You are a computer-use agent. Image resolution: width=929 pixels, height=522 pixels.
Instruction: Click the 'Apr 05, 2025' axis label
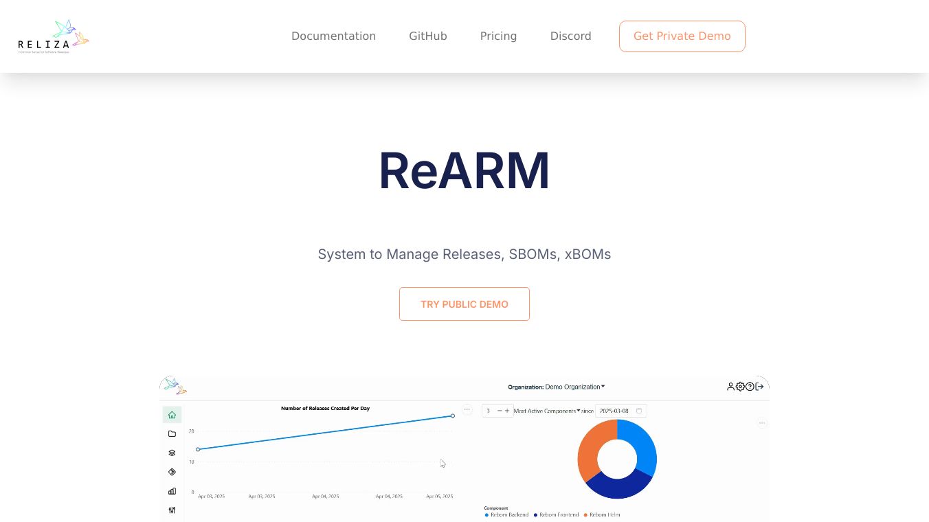coord(440,496)
